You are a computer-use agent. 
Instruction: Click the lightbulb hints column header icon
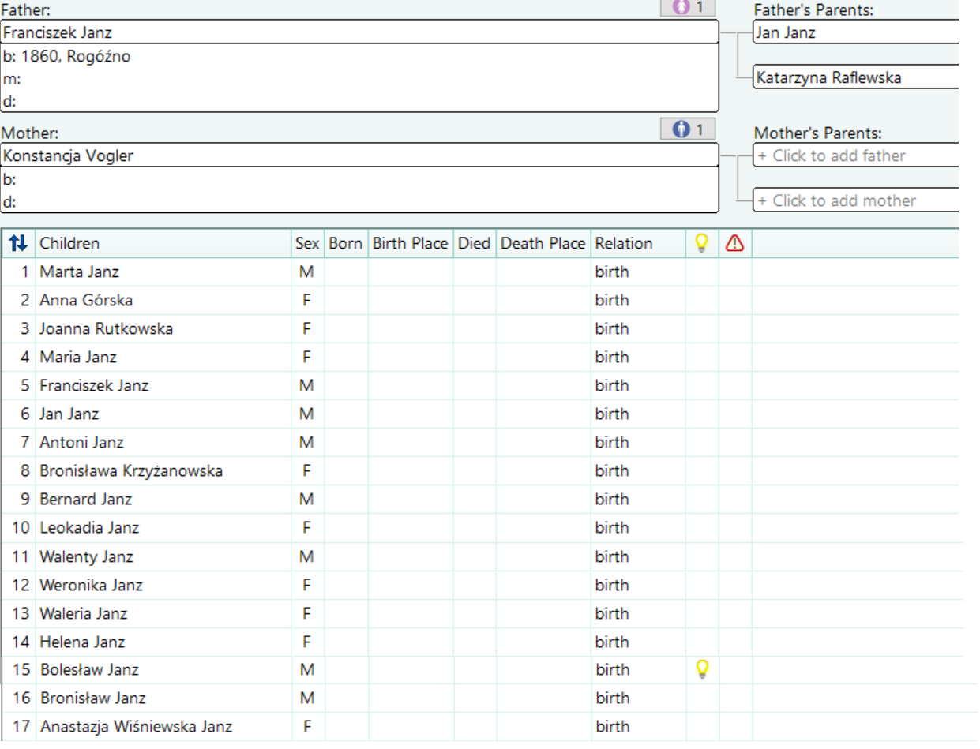[700, 244]
